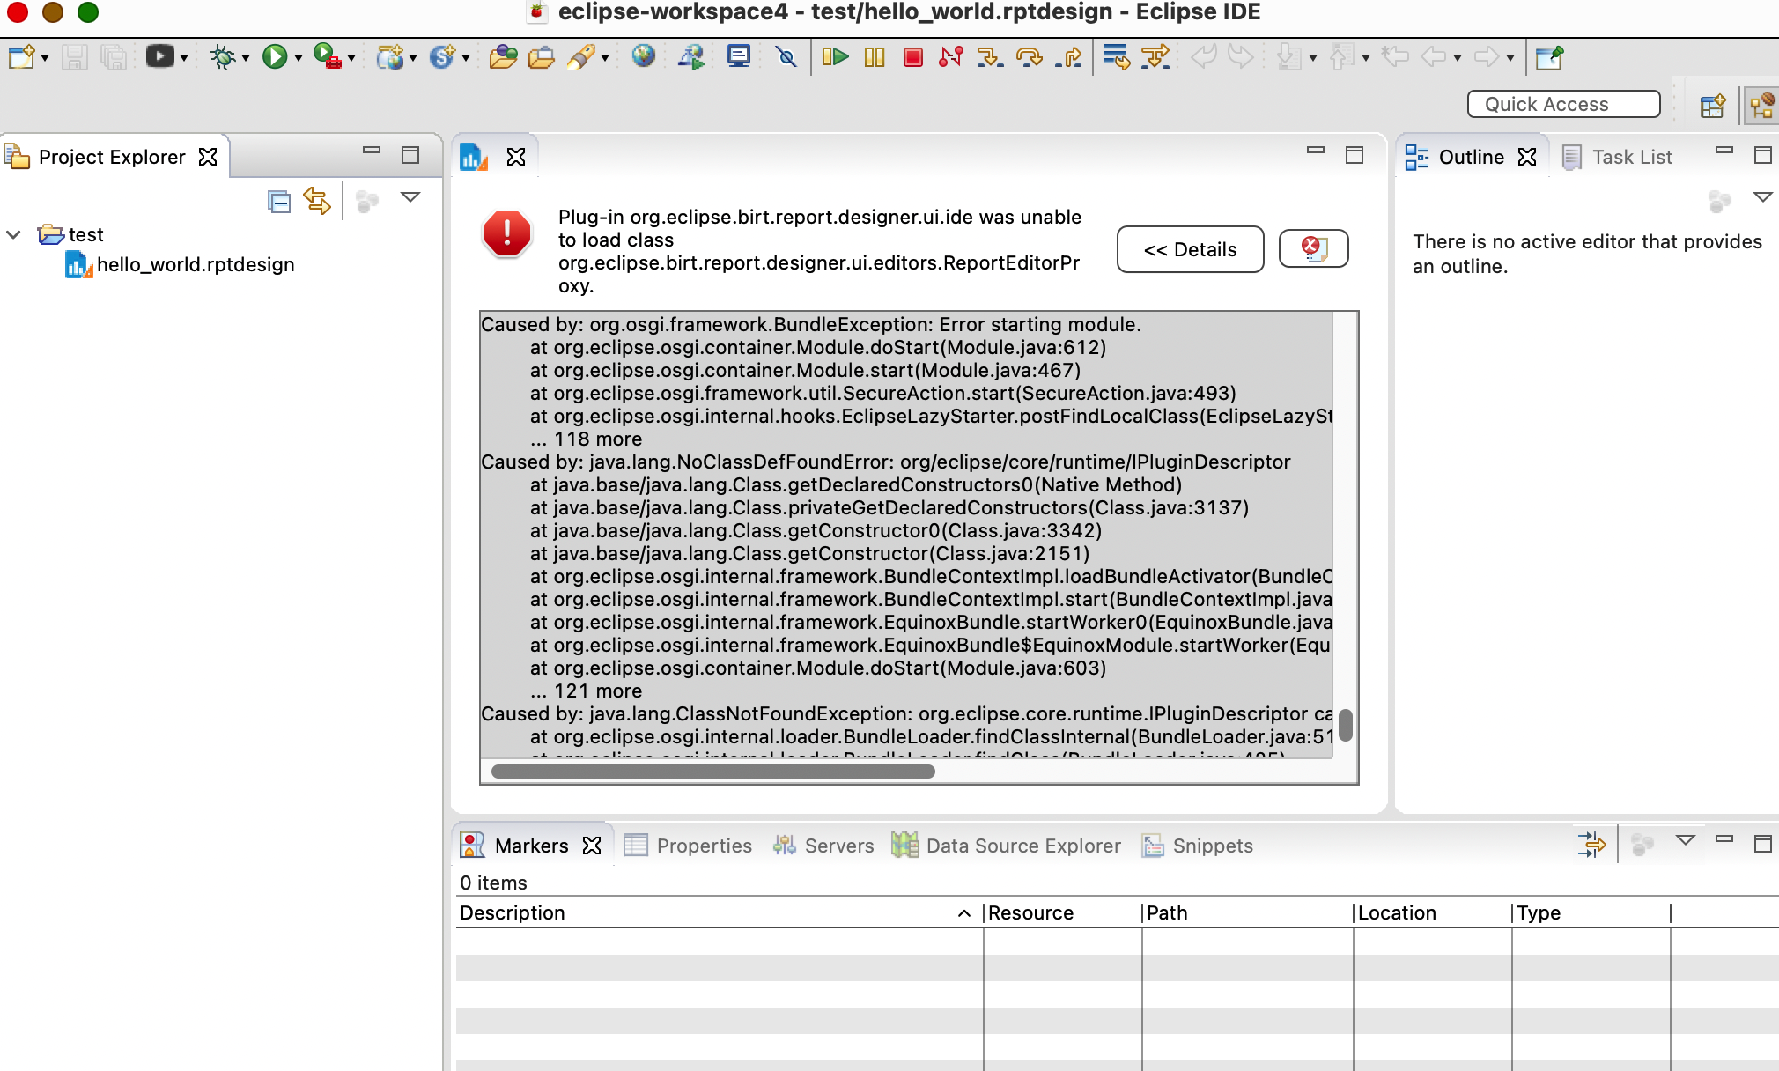Collapse the test project tree node
The image size is (1779, 1071).
click(12, 234)
